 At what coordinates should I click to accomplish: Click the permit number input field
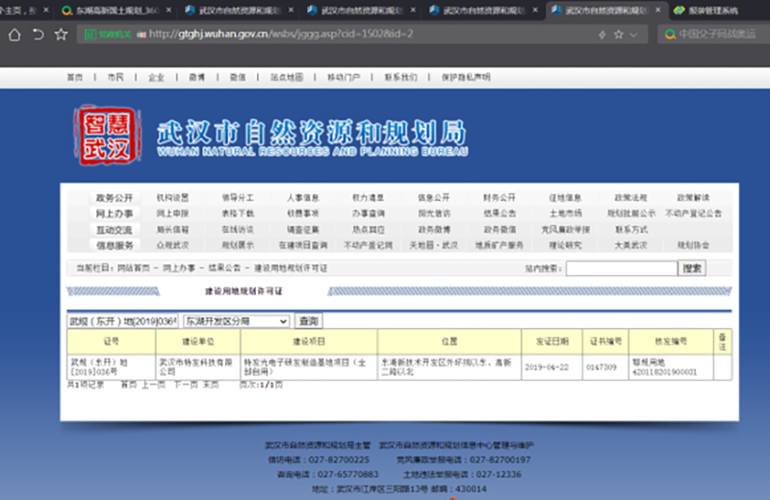(x=122, y=320)
